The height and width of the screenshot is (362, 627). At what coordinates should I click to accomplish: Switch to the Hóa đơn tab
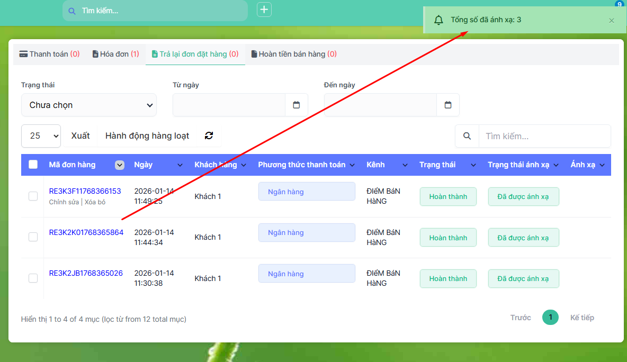(x=115, y=54)
